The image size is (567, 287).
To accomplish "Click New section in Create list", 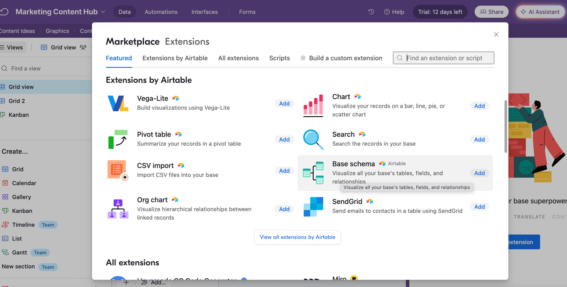I will pos(18,267).
